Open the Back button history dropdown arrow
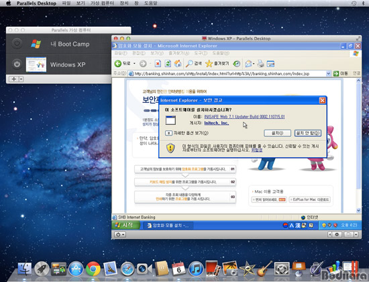Image resolution: width=369 pixels, height=282 pixels. click(134, 63)
